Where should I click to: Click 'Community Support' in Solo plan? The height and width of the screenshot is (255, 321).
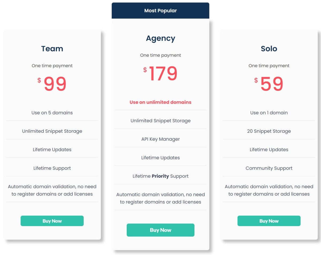pos(269,168)
